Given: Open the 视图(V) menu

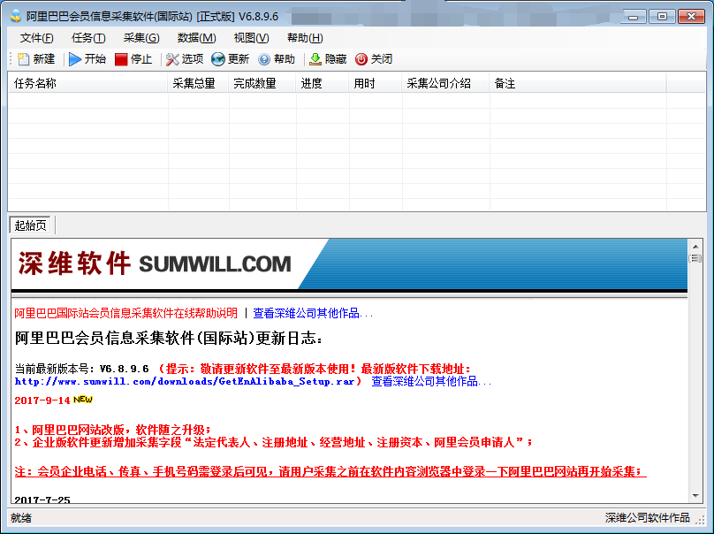Looking at the screenshot, I should 251,38.
